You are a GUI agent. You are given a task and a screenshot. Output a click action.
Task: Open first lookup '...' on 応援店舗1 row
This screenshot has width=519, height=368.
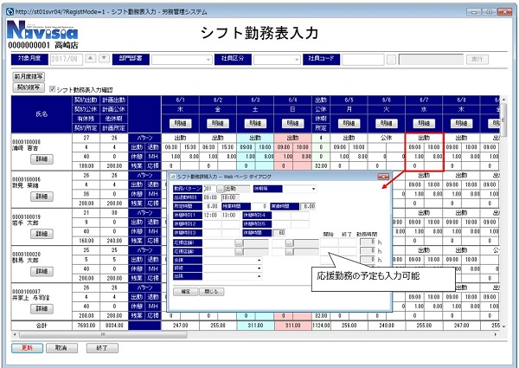pos(239,242)
